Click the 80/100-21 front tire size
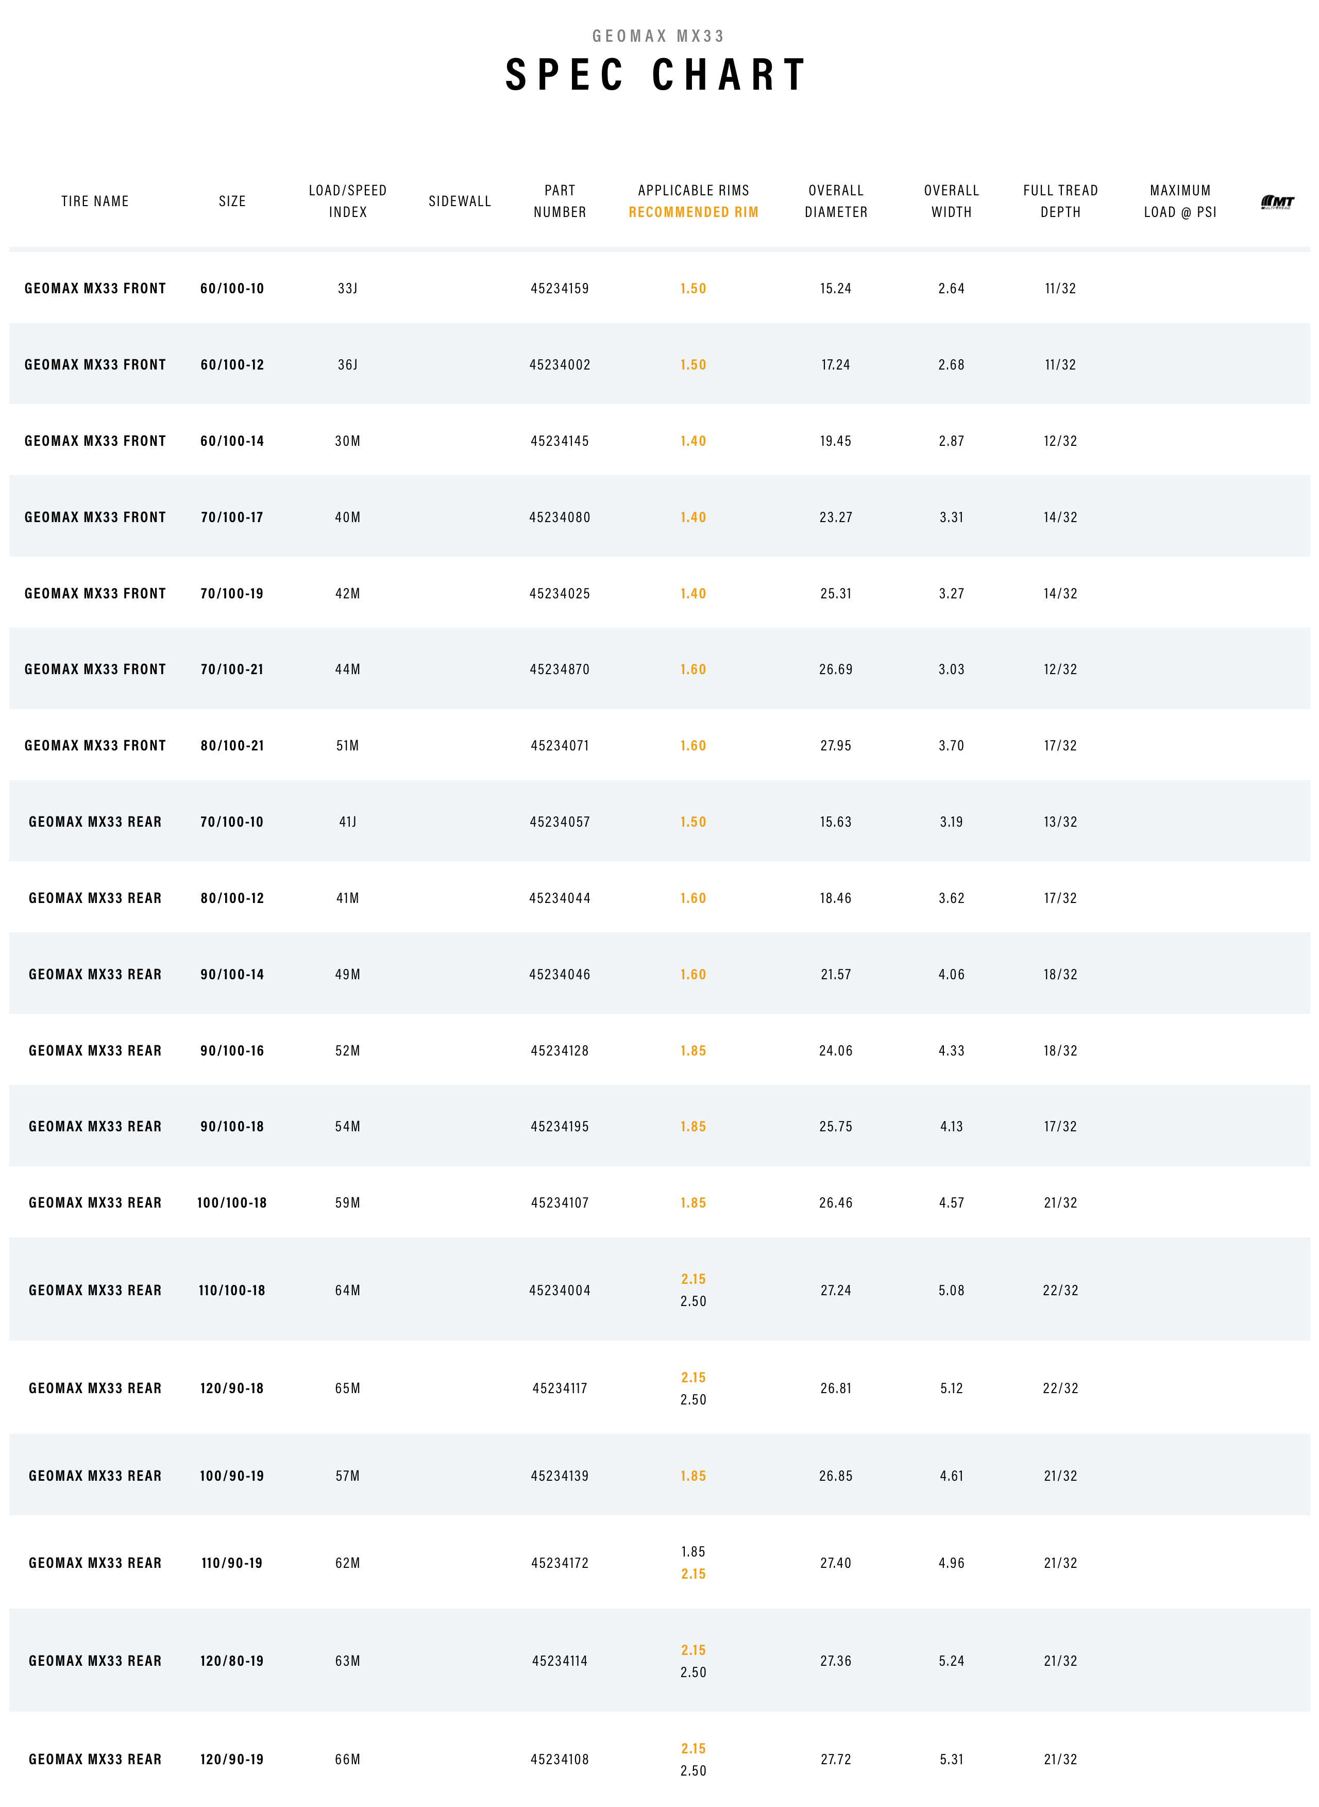The height and width of the screenshot is (1807, 1319). 232,746
